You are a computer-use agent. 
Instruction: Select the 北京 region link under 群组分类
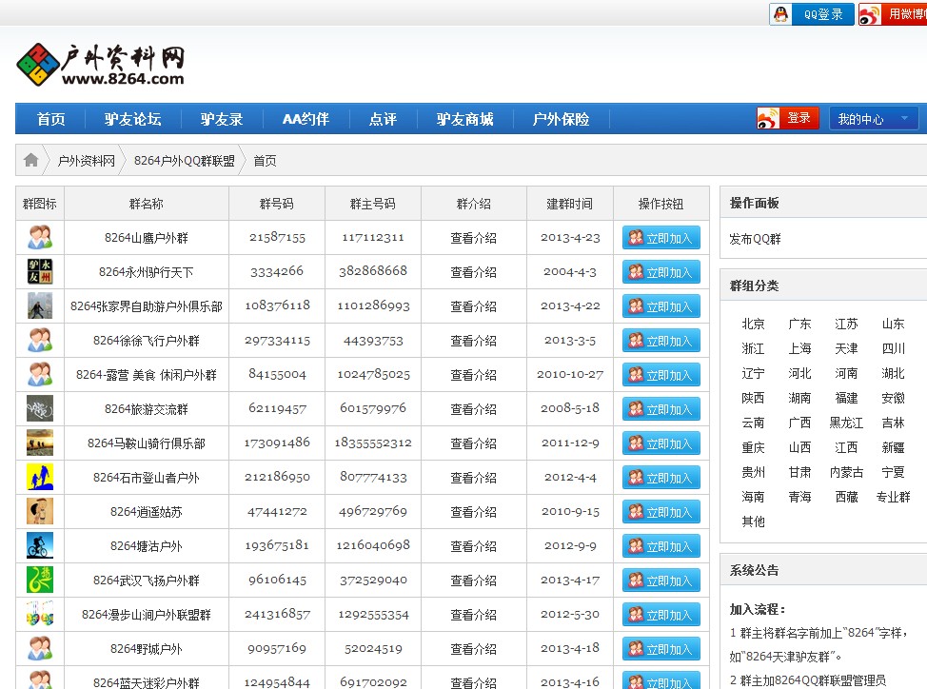(x=752, y=324)
